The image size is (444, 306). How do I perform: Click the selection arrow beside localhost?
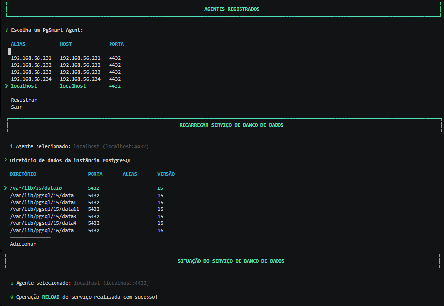(6, 86)
